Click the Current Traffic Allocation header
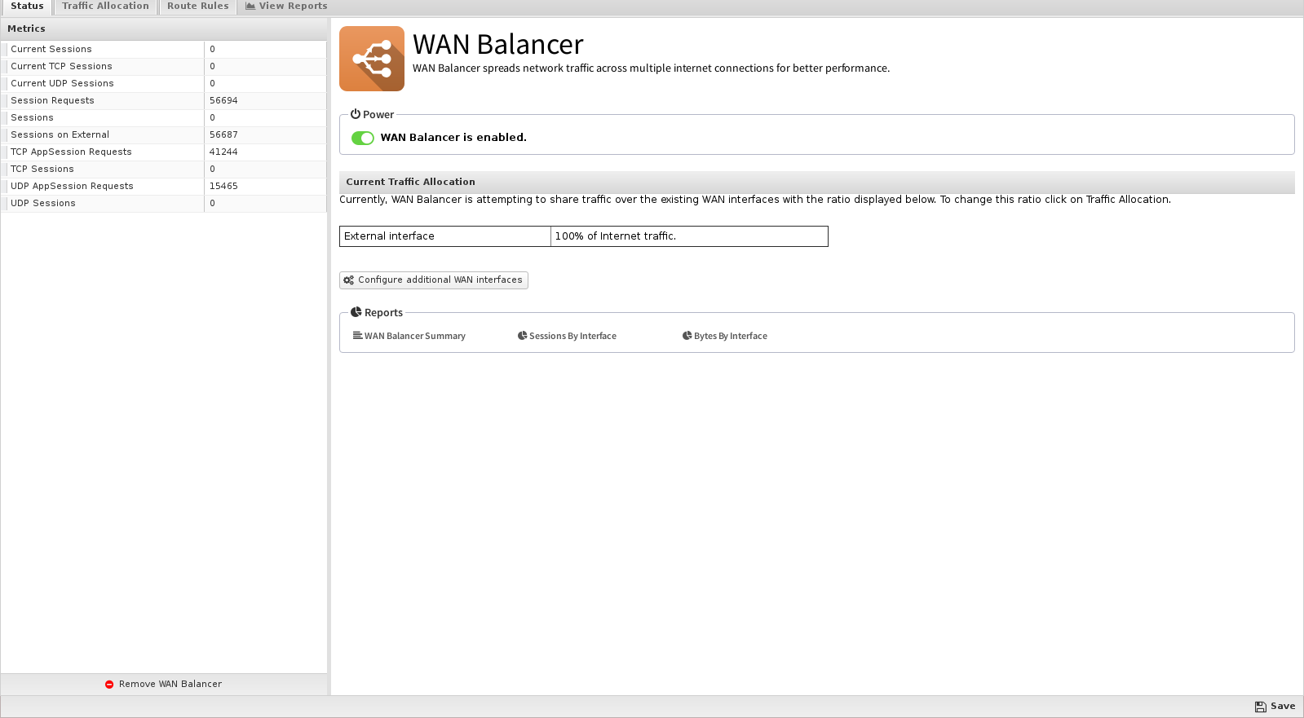Image resolution: width=1304 pixels, height=718 pixels. (817, 182)
